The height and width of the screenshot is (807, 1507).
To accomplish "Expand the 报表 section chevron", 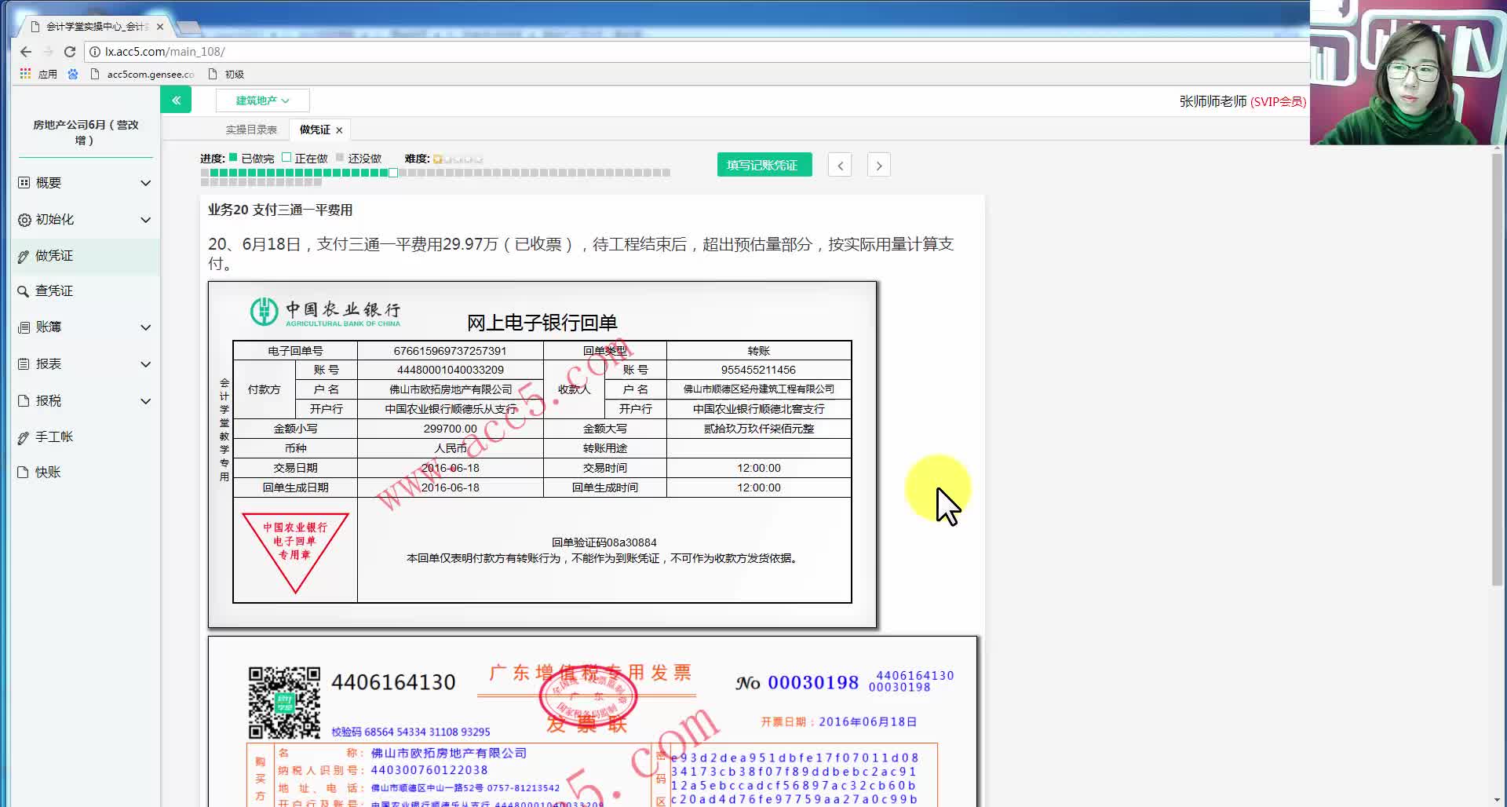I will (x=146, y=363).
